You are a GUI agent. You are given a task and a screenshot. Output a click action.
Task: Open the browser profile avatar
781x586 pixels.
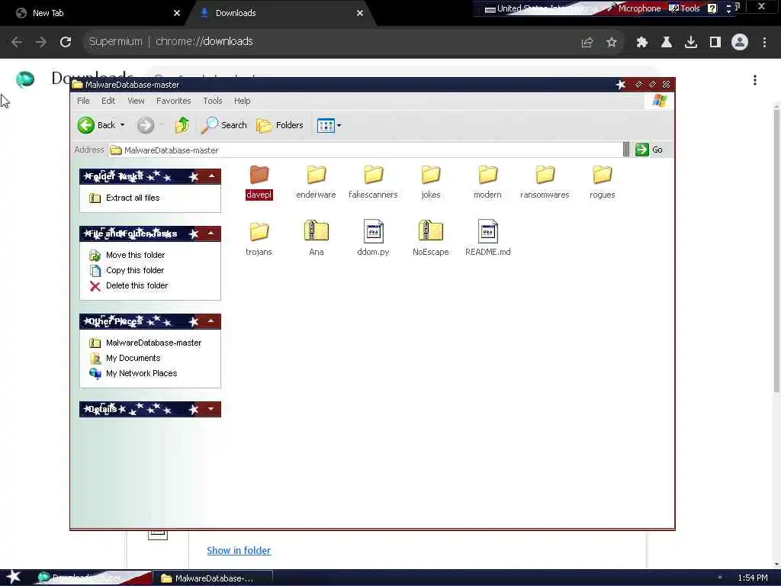pos(740,43)
